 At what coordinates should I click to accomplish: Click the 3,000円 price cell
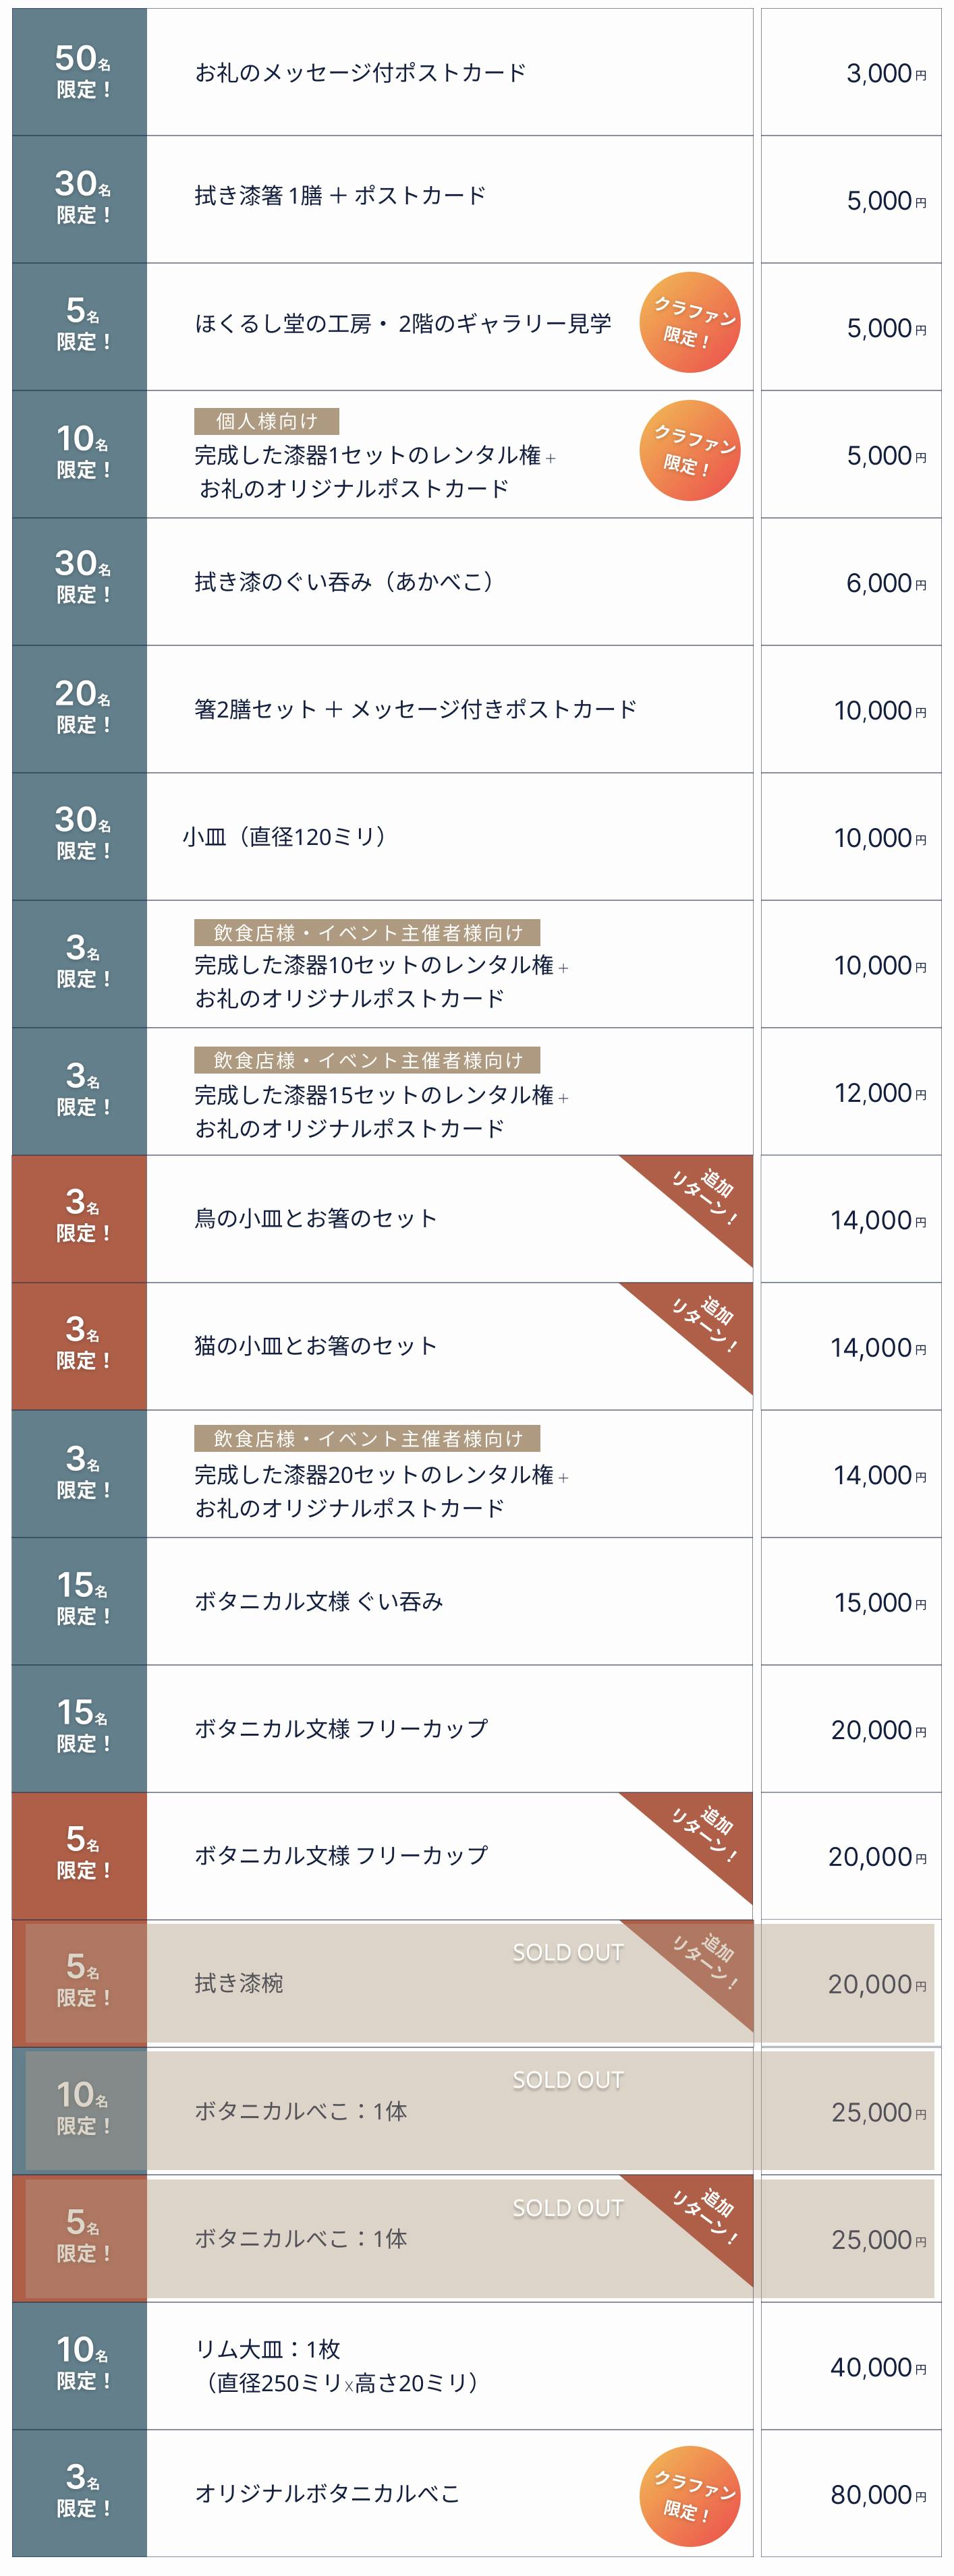(x=851, y=73)
